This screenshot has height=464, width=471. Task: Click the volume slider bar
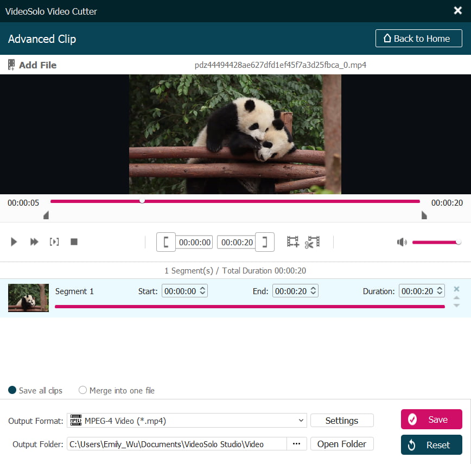click(x=435, y=242)
